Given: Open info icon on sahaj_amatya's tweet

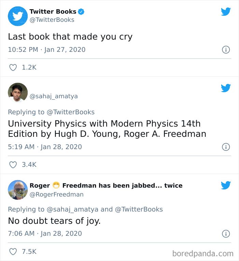Looking at the screenshot, I should pyautogui.click(x=225, y=147).
